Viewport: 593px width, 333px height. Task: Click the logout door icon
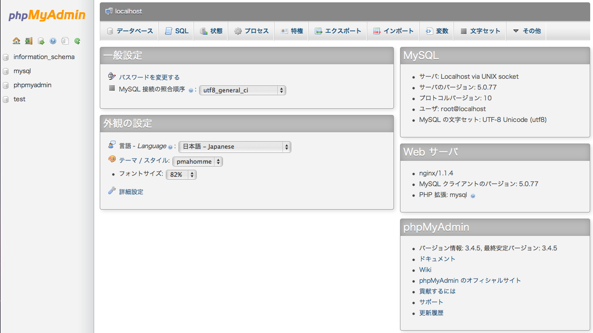coord(29,41)
